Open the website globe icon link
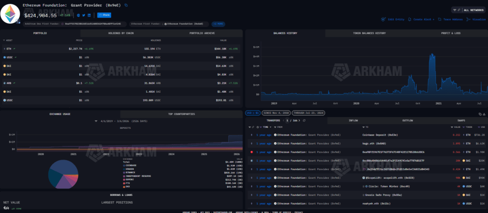Viewport: 488px width, 213px height. point(78,15)
